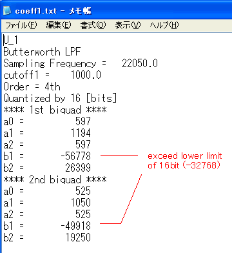Click the Notepad icon in title bar
Viewport: 232px width, 253px height.
[x=7, y=10]
